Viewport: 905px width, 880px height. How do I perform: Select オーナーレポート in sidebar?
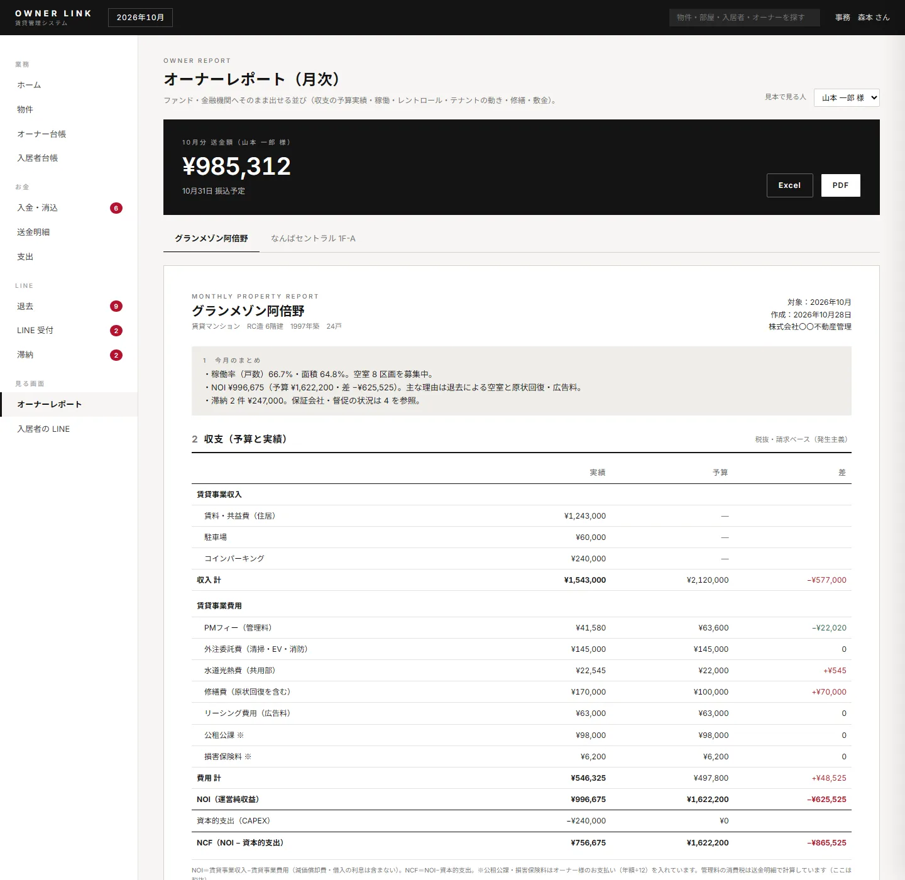click(x=69, y=404)
